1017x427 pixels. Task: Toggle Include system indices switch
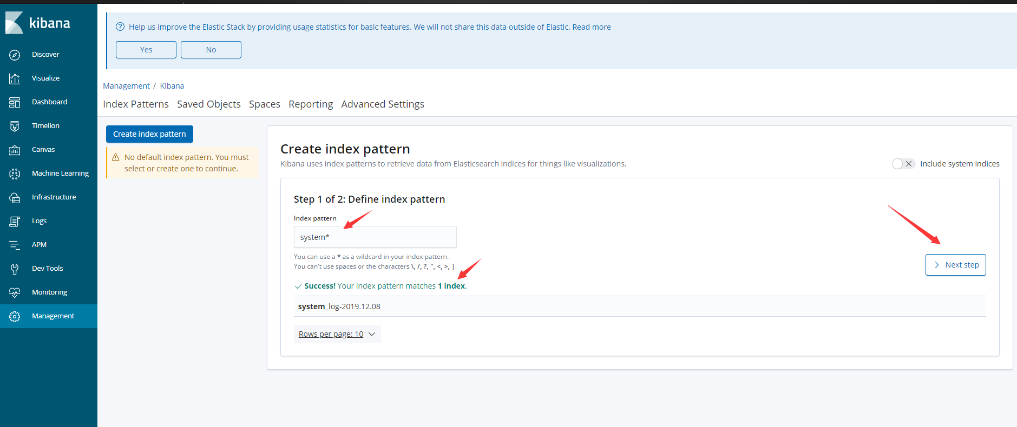click(903, 164)
